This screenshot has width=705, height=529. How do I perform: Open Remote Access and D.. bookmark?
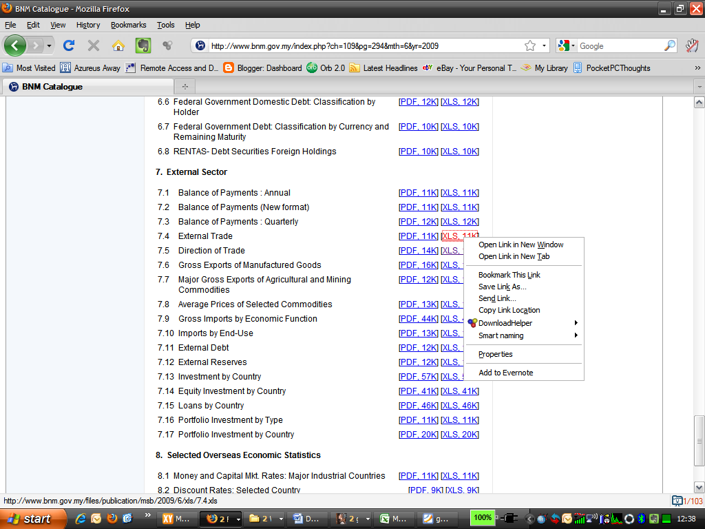point(172,68)
